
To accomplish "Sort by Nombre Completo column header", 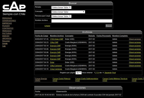I will [120, 36].
